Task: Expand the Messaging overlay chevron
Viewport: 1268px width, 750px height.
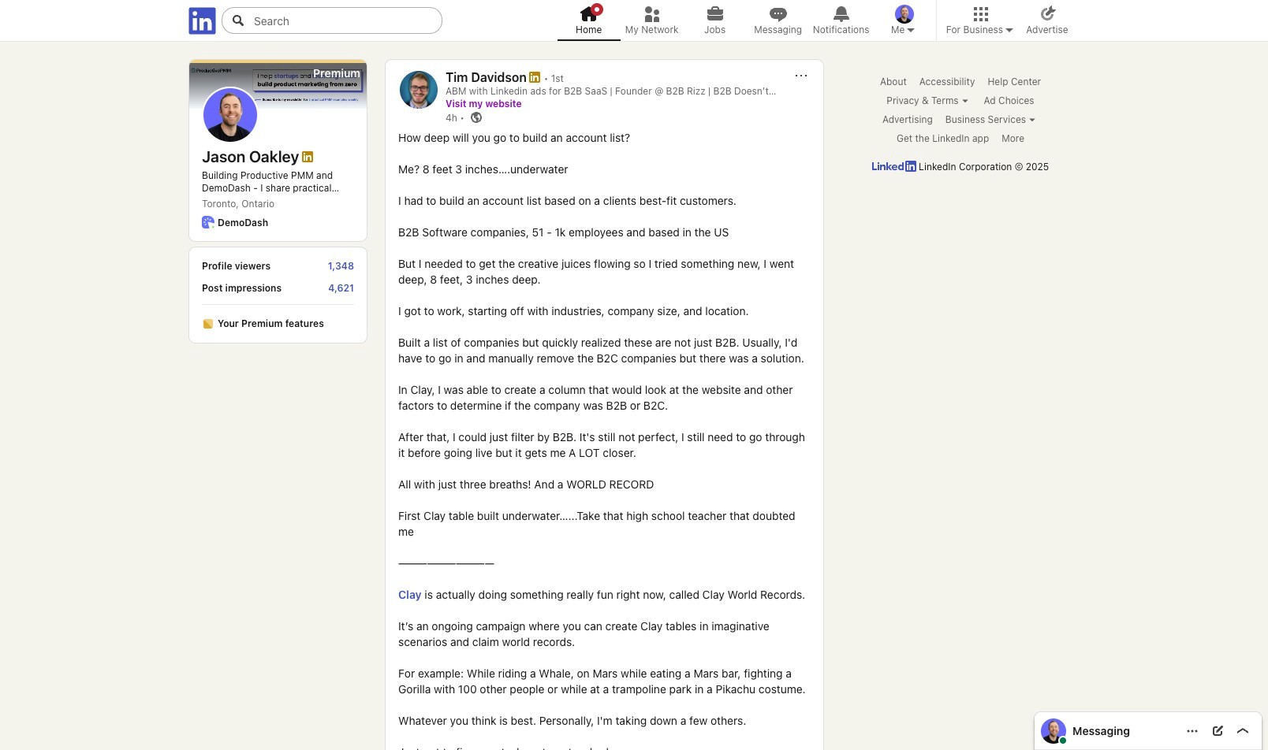Action: coord(1243,731)
